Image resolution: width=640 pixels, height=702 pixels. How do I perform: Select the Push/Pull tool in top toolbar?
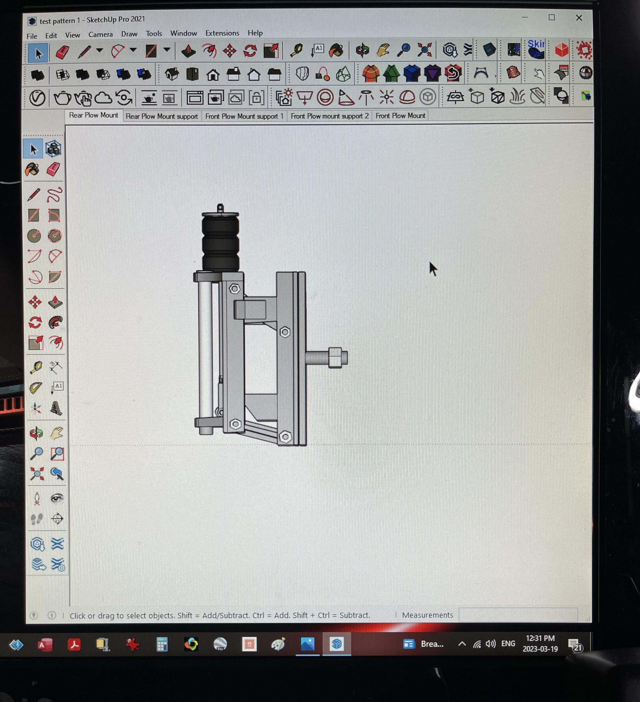[189, 51]
